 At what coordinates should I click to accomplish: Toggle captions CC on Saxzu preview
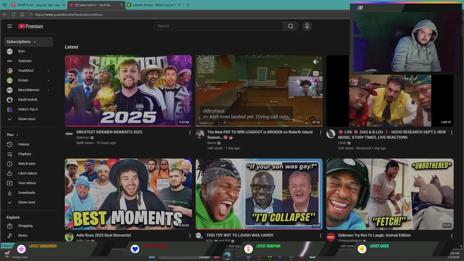316,74
